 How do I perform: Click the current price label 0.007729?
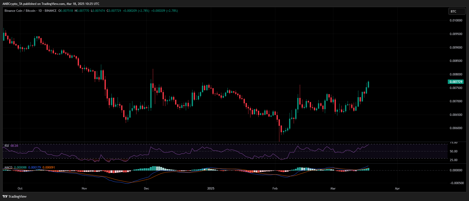[456, 82]
